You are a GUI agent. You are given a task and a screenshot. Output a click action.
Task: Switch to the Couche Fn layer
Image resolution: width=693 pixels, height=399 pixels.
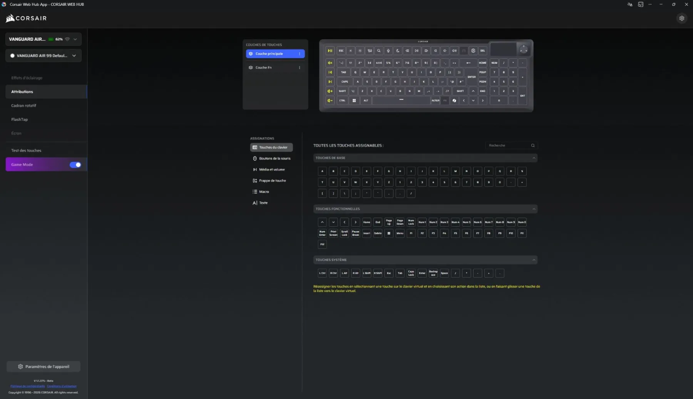point(263,67)
